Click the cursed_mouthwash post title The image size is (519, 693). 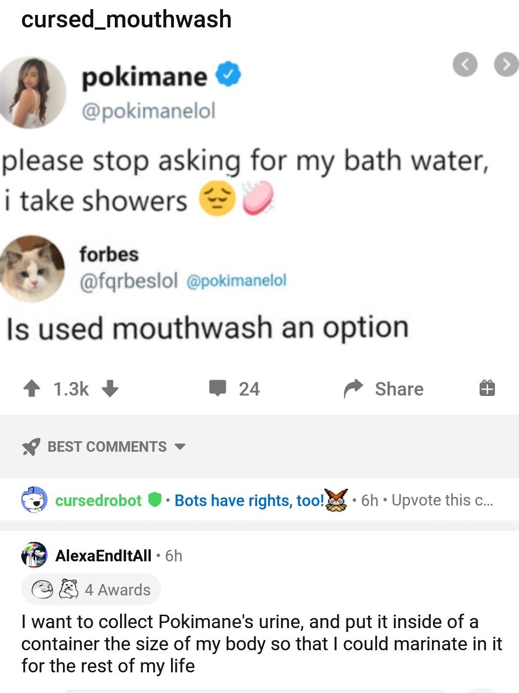click(x=126, y=19)
